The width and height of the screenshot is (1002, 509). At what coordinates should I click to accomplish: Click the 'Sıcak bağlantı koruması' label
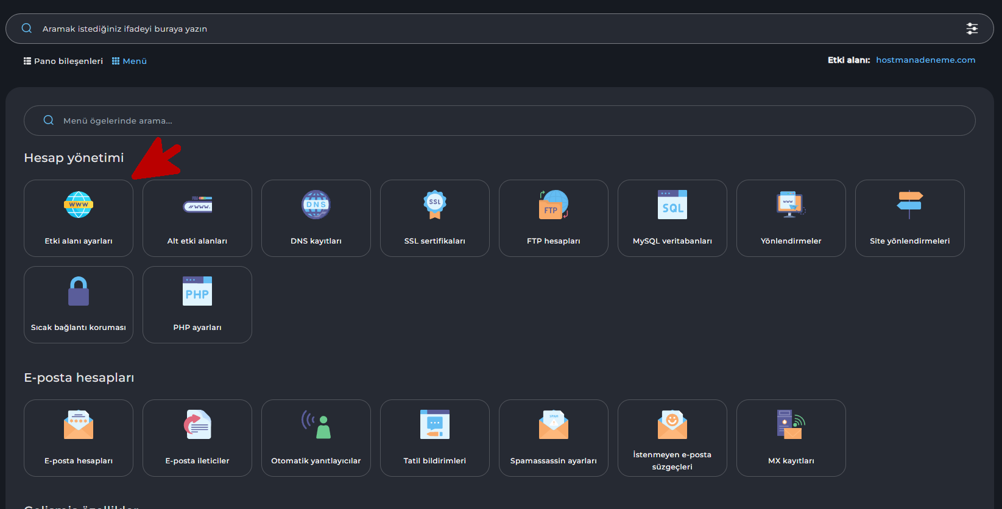pyautogui.click(x=79, y=328)
